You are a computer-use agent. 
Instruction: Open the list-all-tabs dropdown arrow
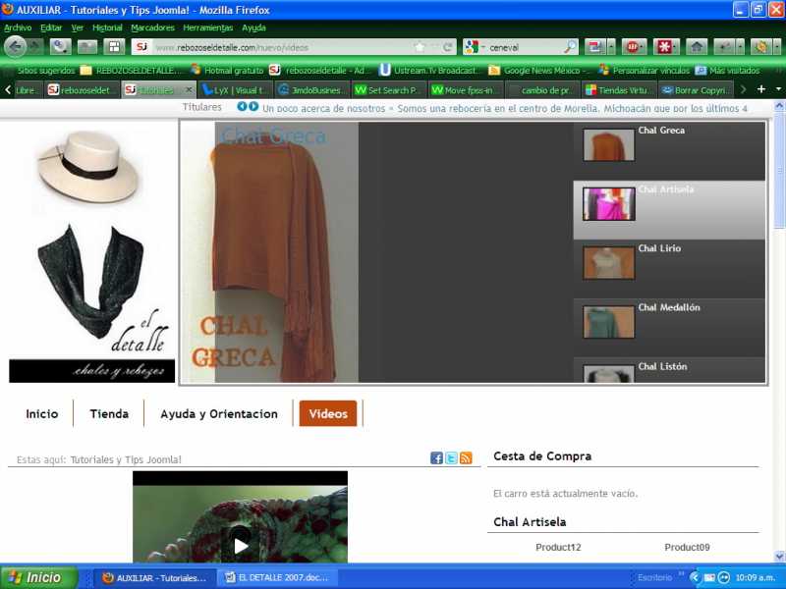click(x=778, y=89)
